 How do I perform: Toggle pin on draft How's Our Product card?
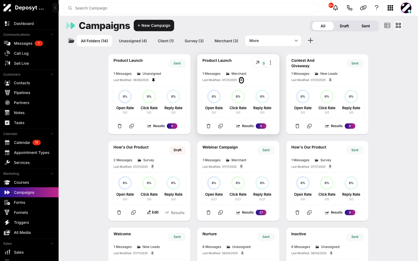(153, 167)
